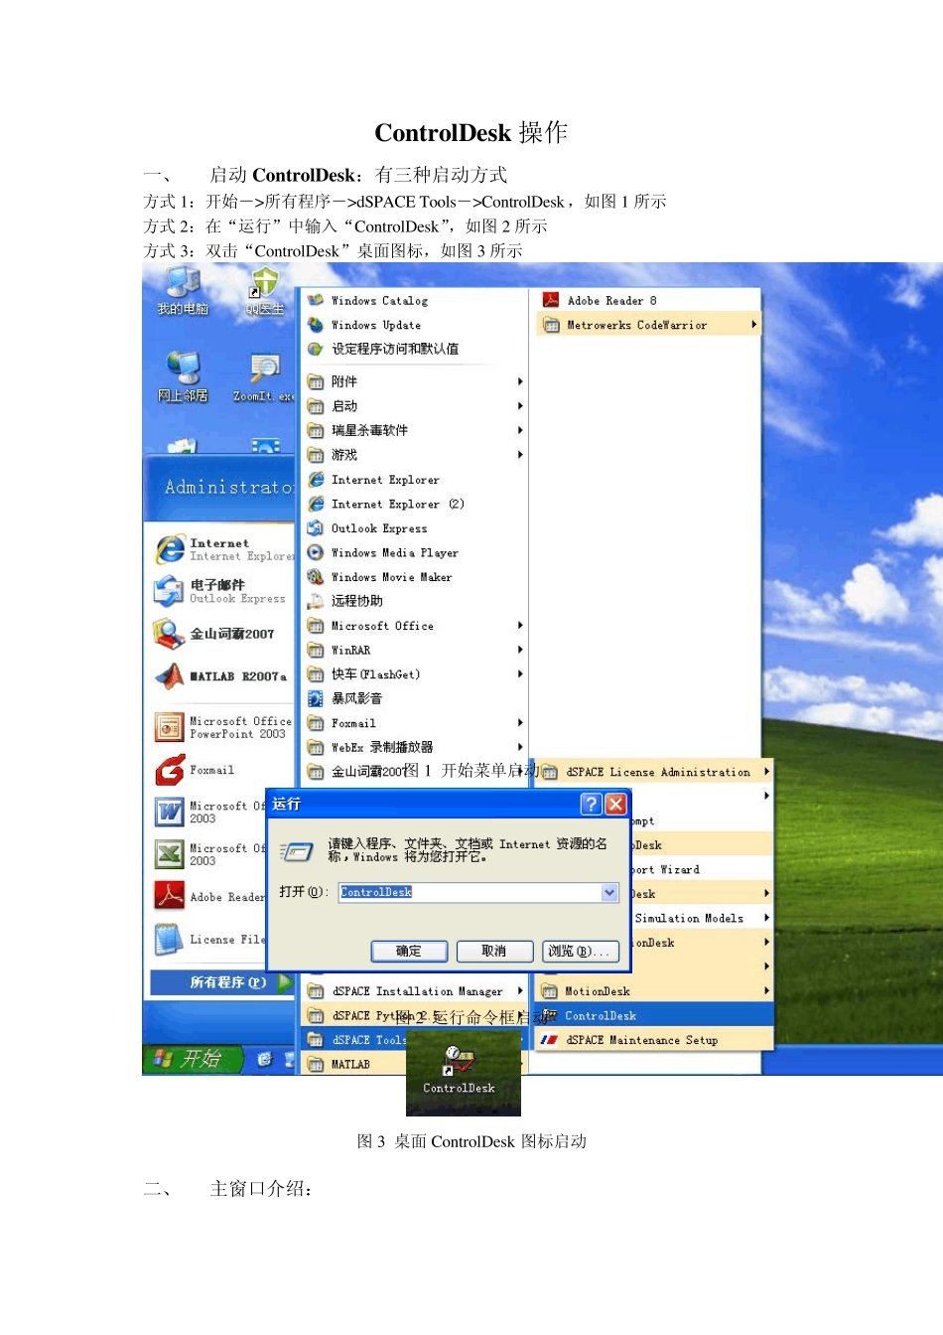Click the ControlDesk text in 打开 field
The width and height of the screenshot is (943, 1335).
[x=376, y=892]
